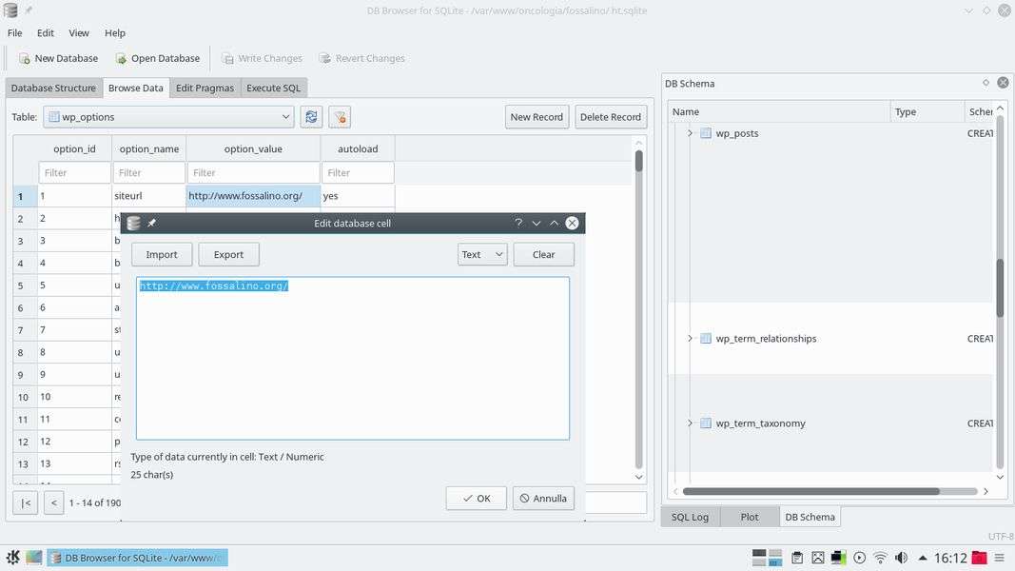Switch to the Execute SQL tab

[273, 89]
